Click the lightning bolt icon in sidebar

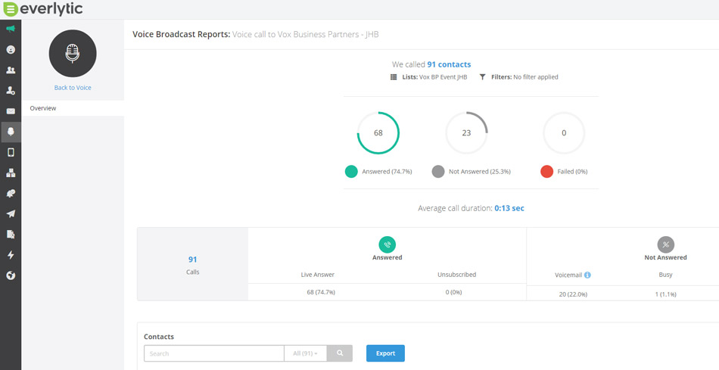coord(11,255)
